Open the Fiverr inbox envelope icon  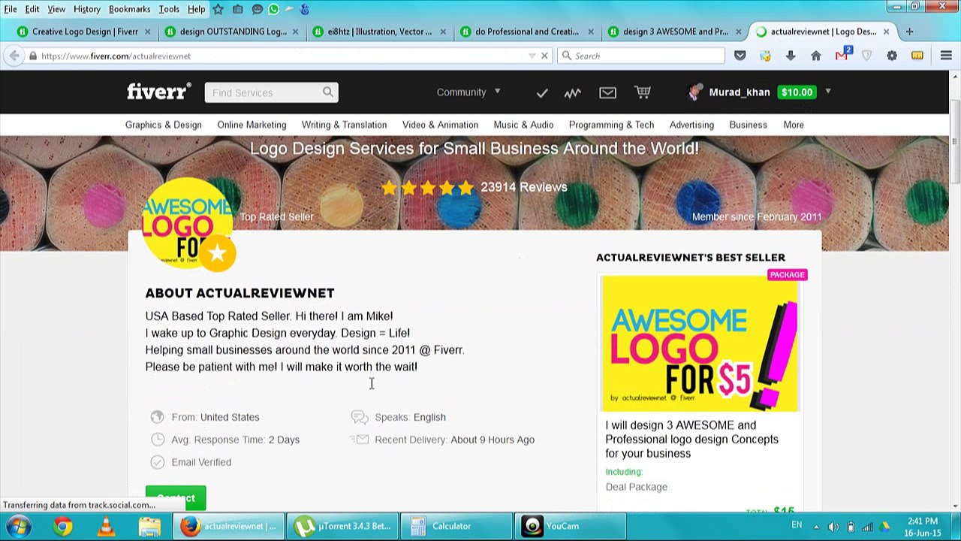pos(607,92)
